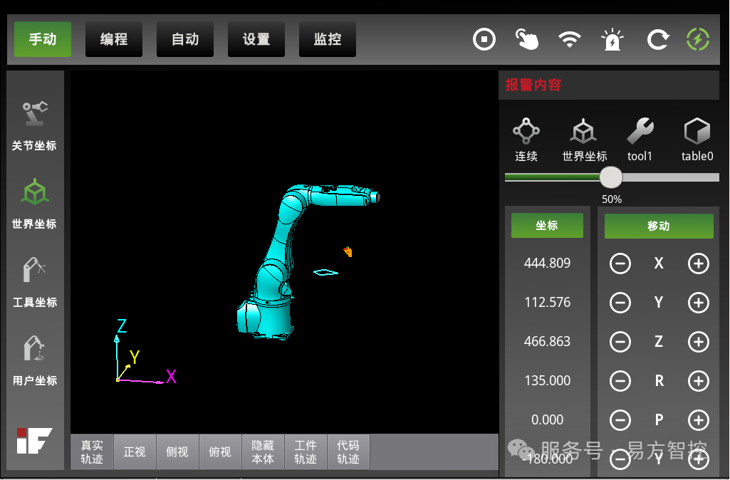Toggle the green servo power icon

[x=698, y=40]
